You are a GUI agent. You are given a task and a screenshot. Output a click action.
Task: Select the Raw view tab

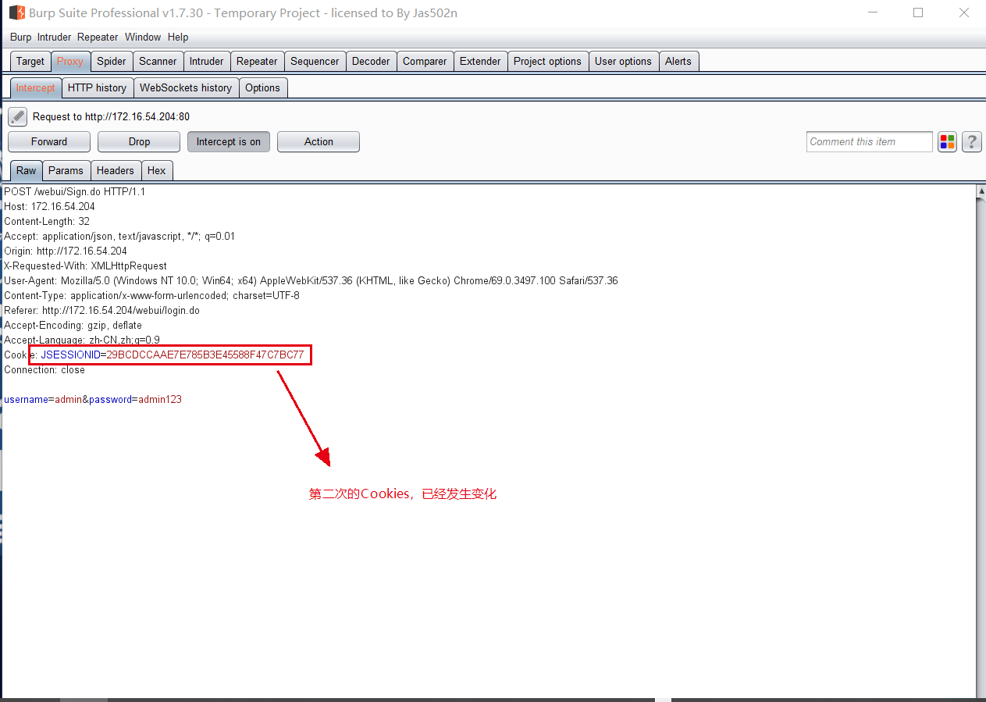(x=27, y=170)
